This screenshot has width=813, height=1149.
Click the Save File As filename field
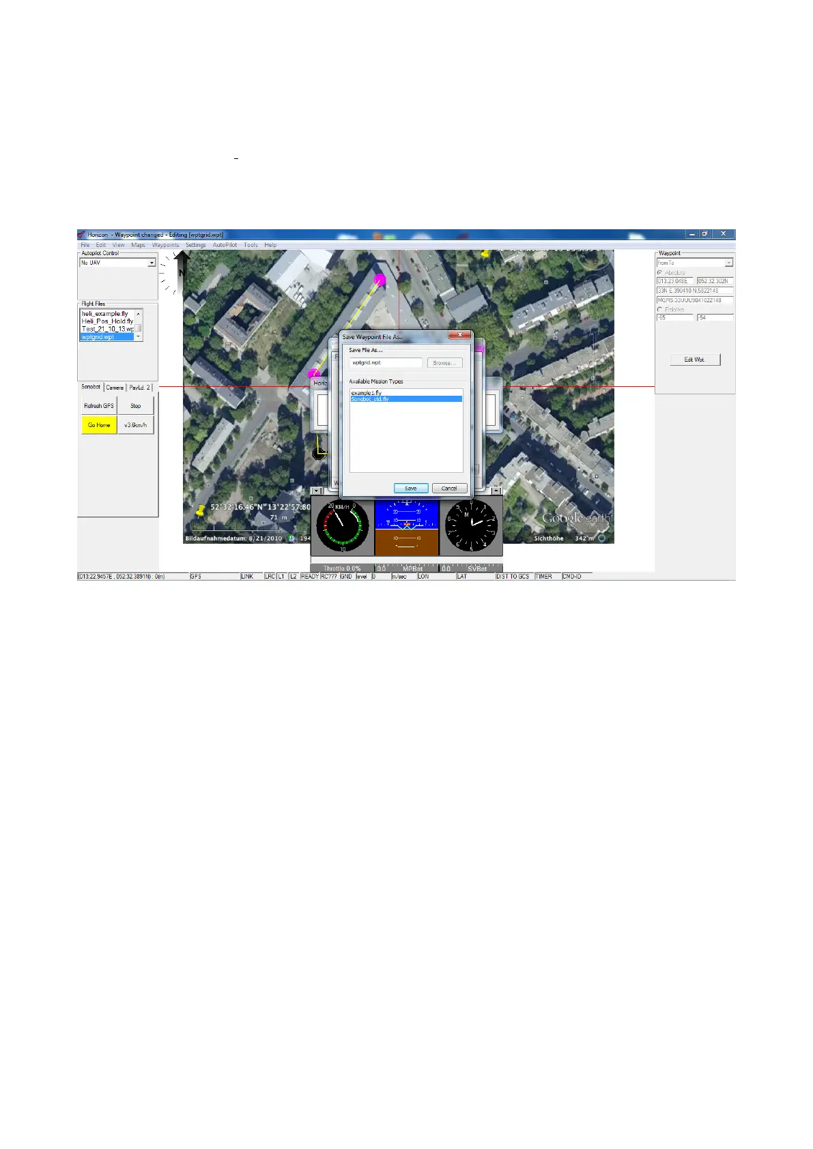pyautogui.click(x=386, y=363)
